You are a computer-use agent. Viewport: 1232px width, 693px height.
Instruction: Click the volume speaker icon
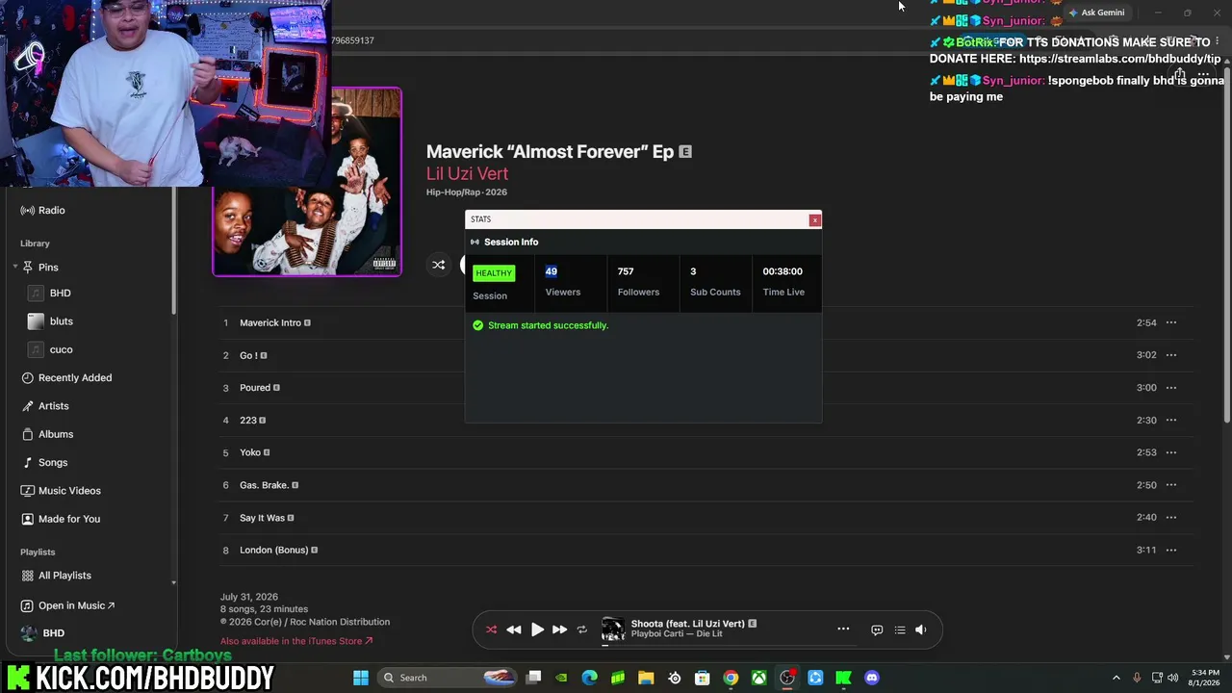point(921,629)
